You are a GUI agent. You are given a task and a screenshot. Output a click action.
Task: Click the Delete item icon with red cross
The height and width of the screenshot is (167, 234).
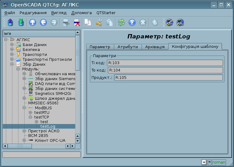pyautogui.click(x=76, y=22)
